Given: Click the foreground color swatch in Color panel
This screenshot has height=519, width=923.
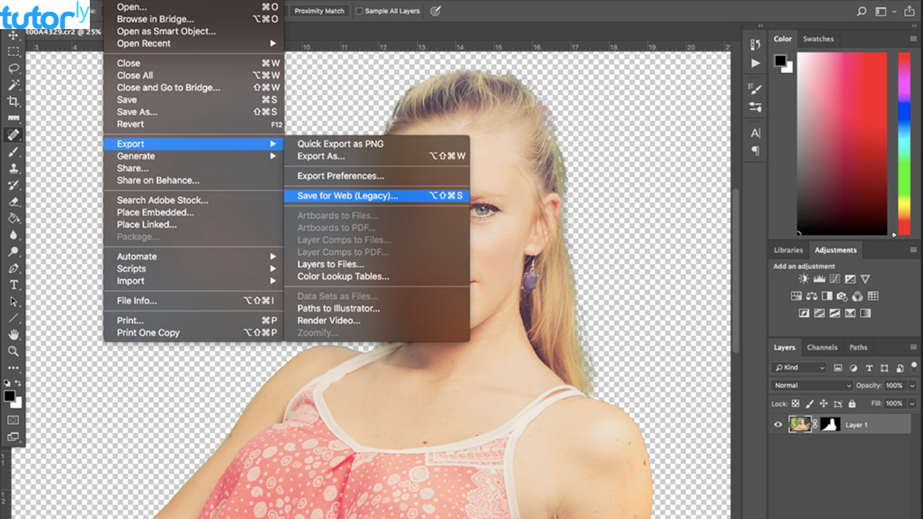Looking at the screenshot, I should 780,61.
